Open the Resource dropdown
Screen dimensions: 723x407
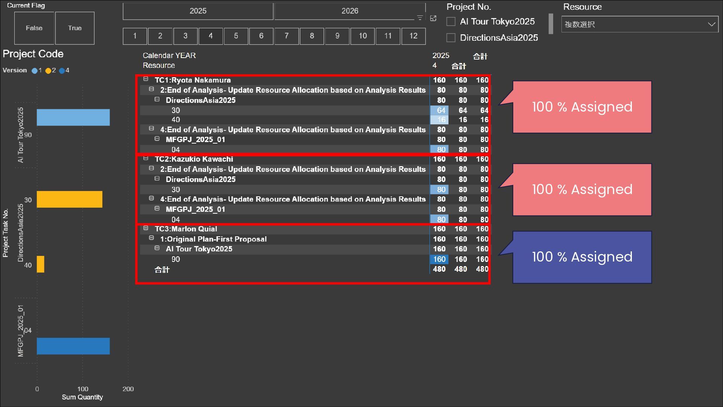coord(711,24)
